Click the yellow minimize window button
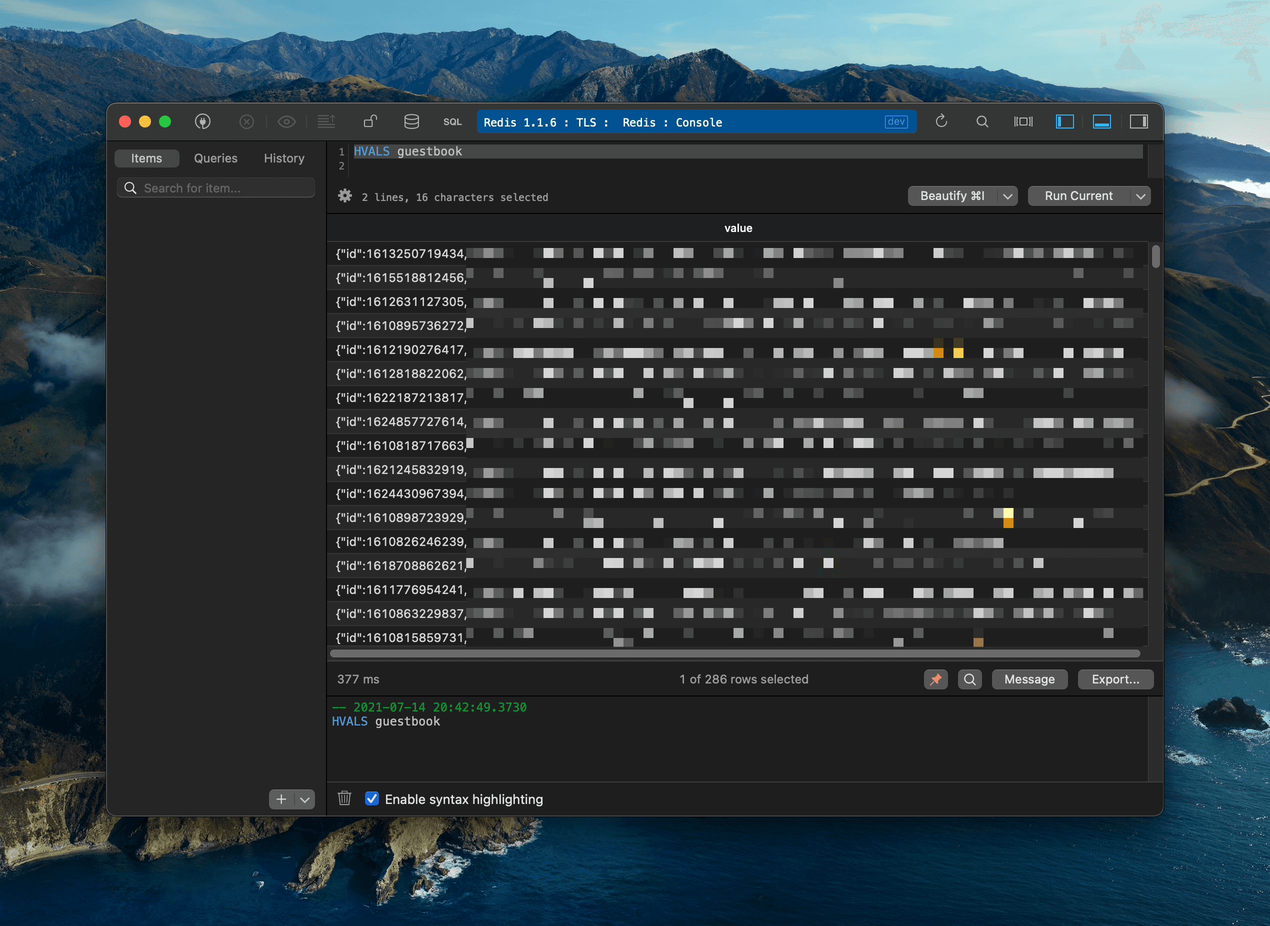 coord(144,121)
